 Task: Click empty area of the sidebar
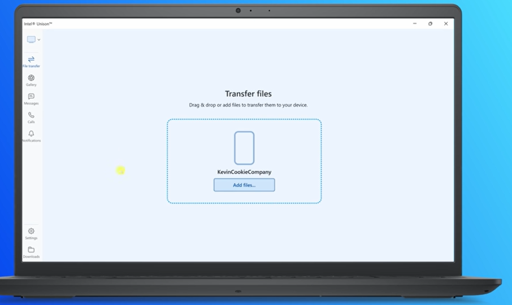click(31, 186)
